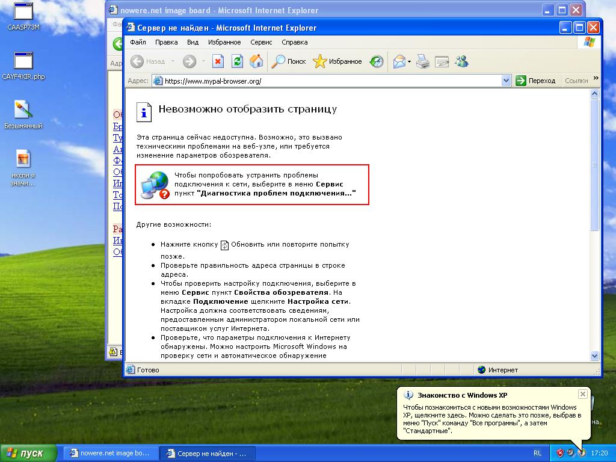616x462 pixels.
Task: Click the 'Невозможно отобразить страницу' heading
Action: pos(248,109)
